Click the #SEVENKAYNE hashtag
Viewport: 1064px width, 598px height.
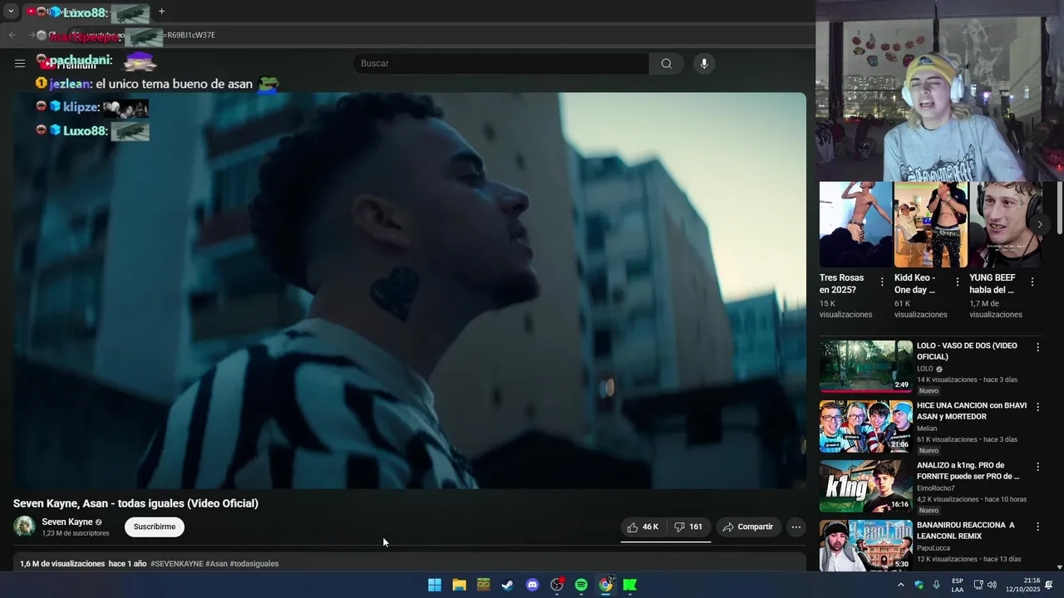[176, 564]
